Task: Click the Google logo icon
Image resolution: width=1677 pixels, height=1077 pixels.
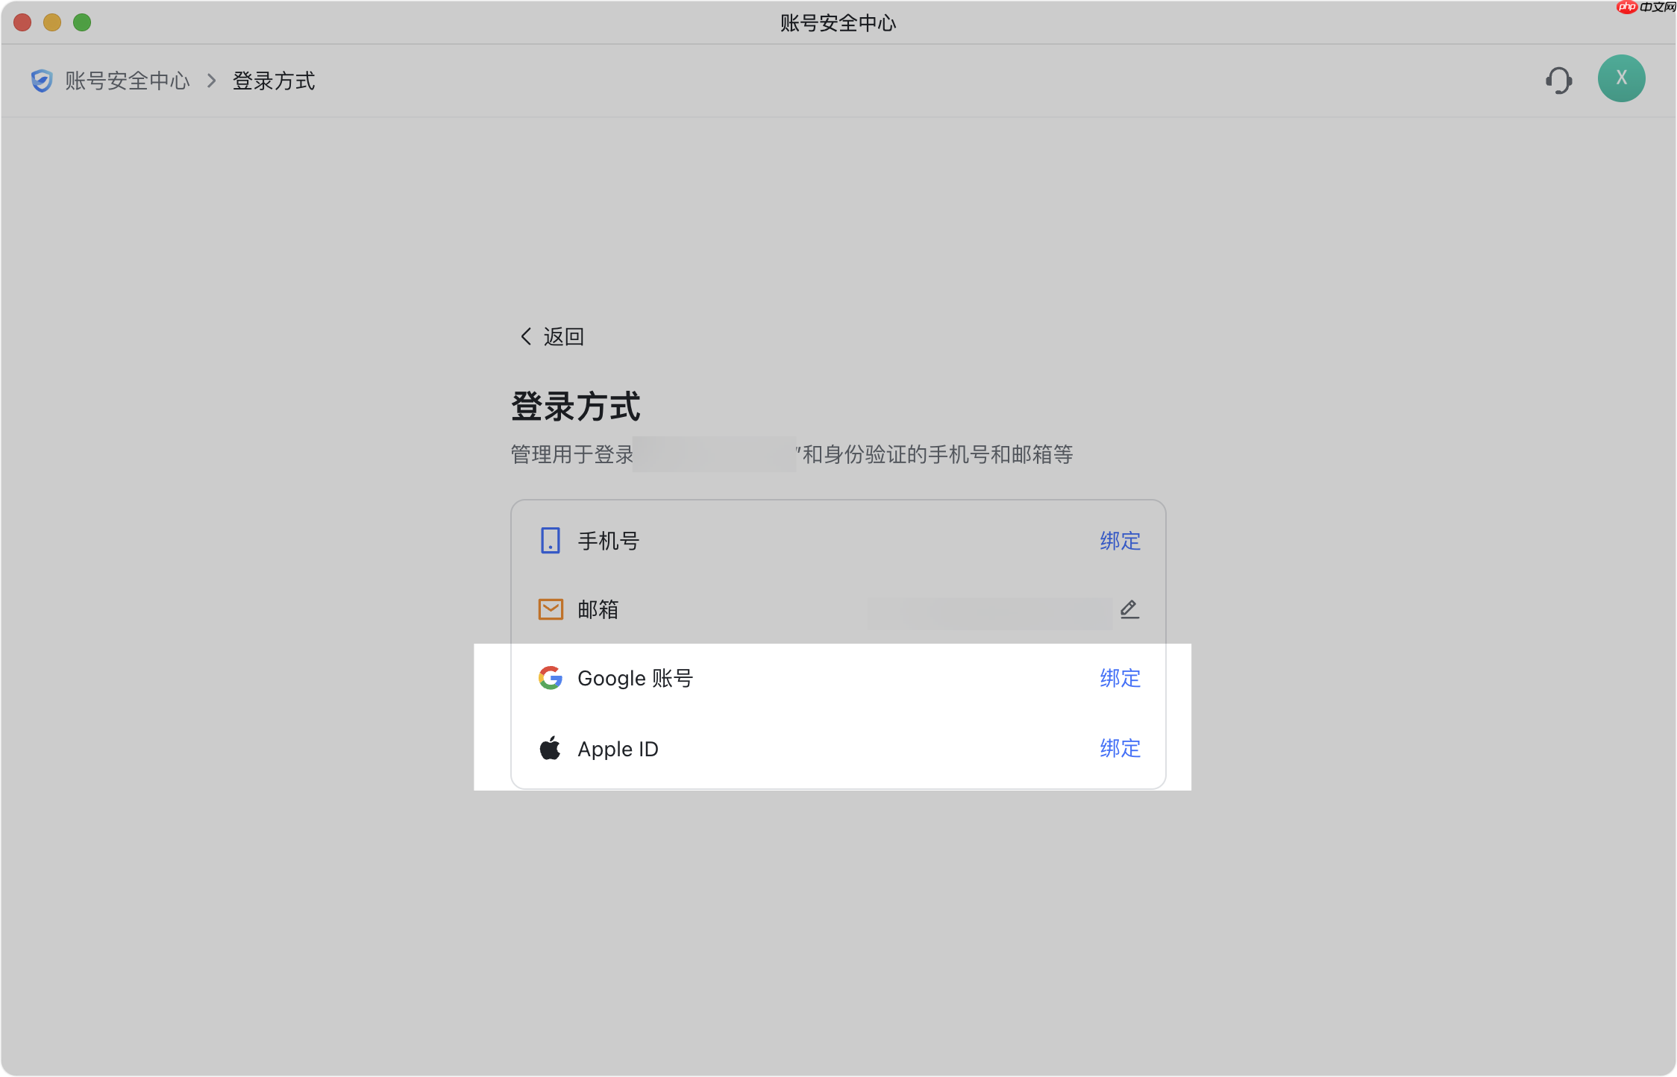Action: tap(551, 678)
